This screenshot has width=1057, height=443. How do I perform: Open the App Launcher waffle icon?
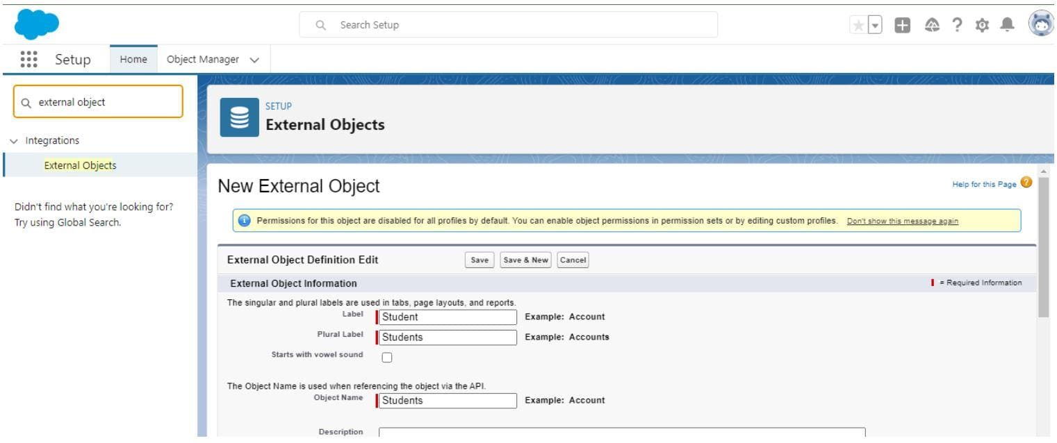coord(28,60)
